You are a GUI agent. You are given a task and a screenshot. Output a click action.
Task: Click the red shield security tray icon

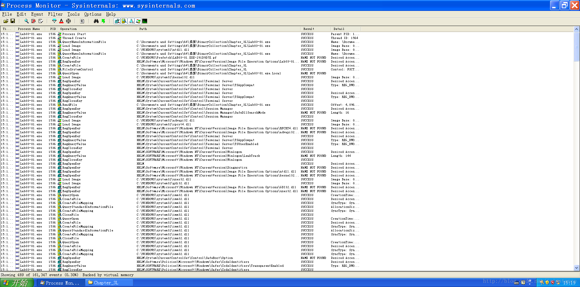tap(553, 283)
